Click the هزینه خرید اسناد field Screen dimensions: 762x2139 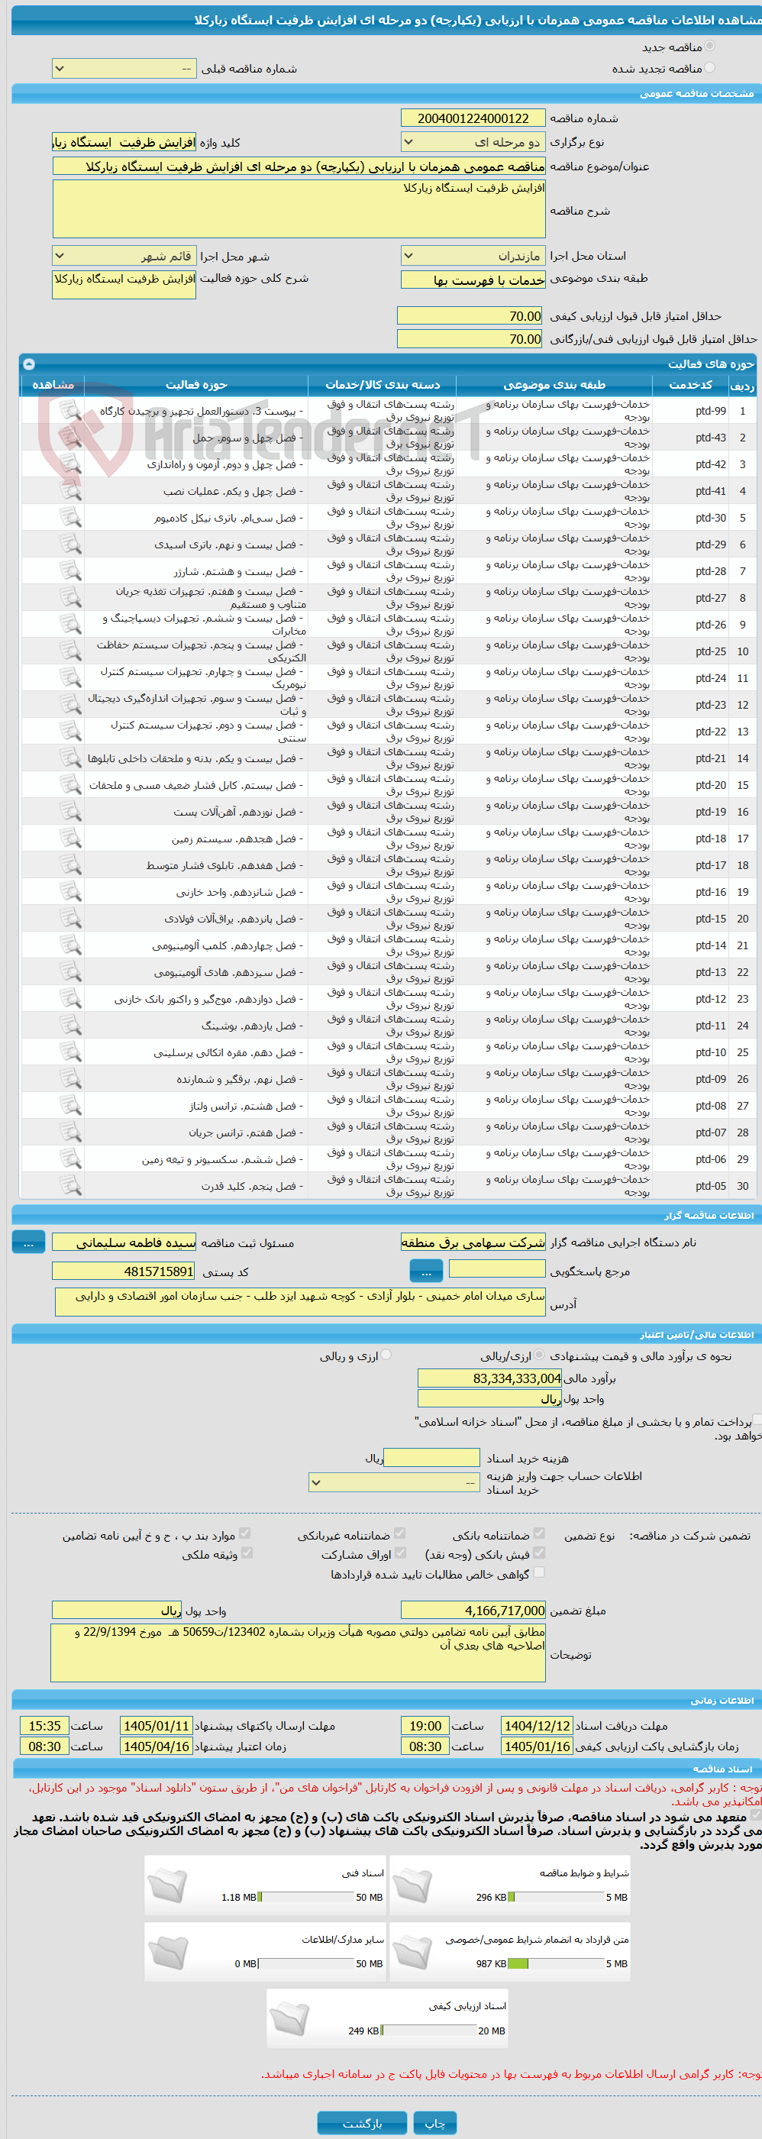click(431, 1457)
